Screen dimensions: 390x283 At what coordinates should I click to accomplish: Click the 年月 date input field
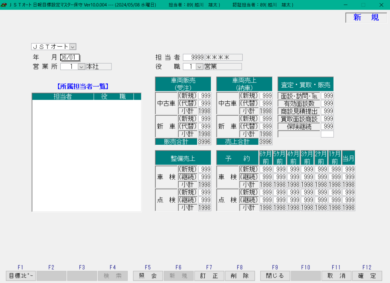coord(70,57)
